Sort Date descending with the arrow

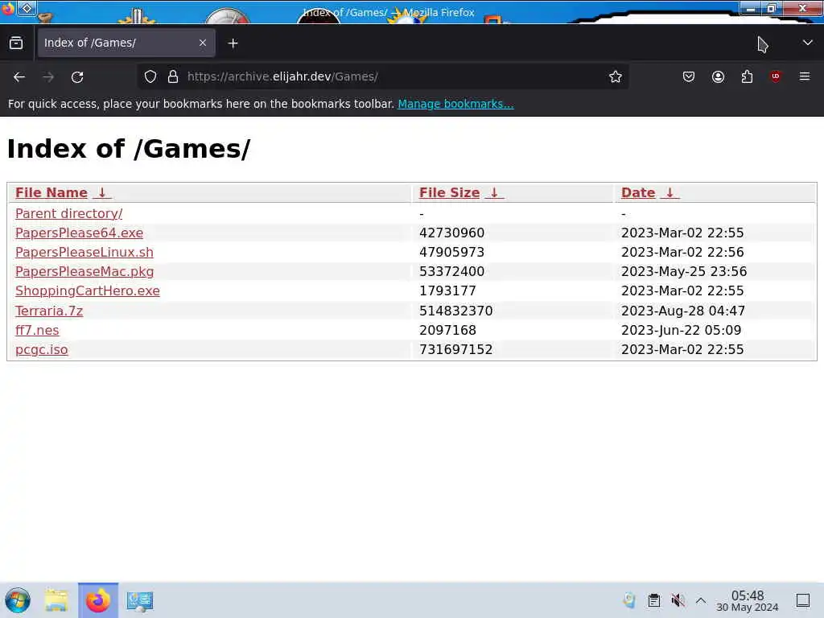click(669, 193)
